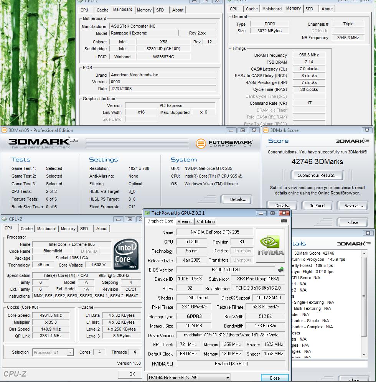Click the Intel Core i7 logo badge

tap(126, 254)
